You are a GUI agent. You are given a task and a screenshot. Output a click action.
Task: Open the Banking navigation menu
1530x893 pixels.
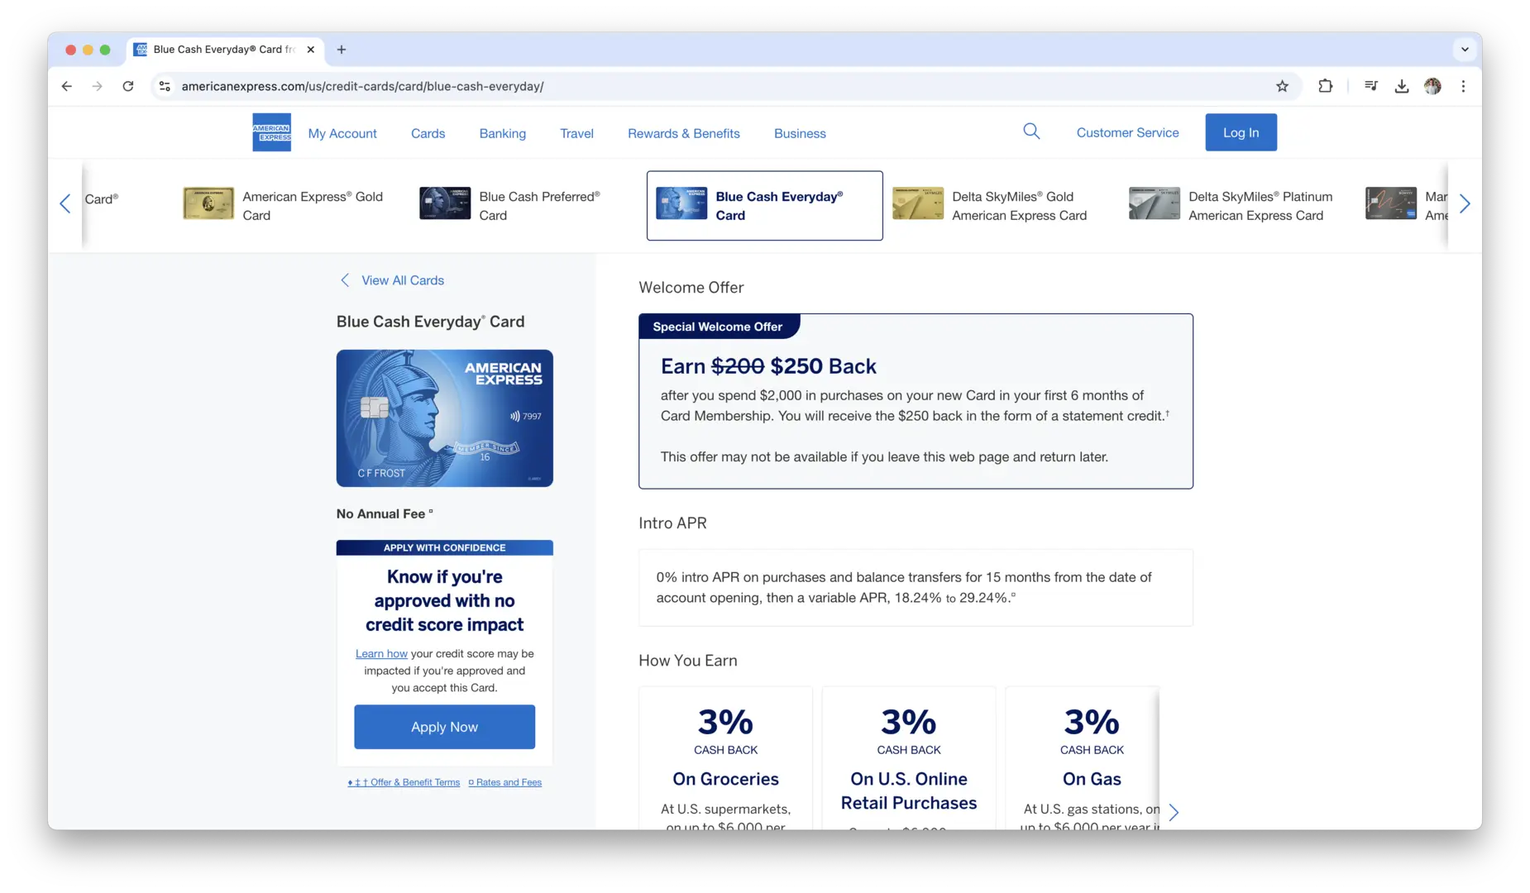pos(503,133)
